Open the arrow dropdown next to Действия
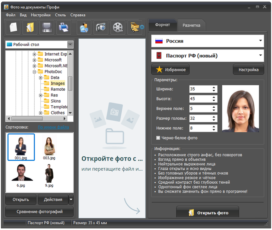This screenshot has height=230, width=272. point(71,199)
